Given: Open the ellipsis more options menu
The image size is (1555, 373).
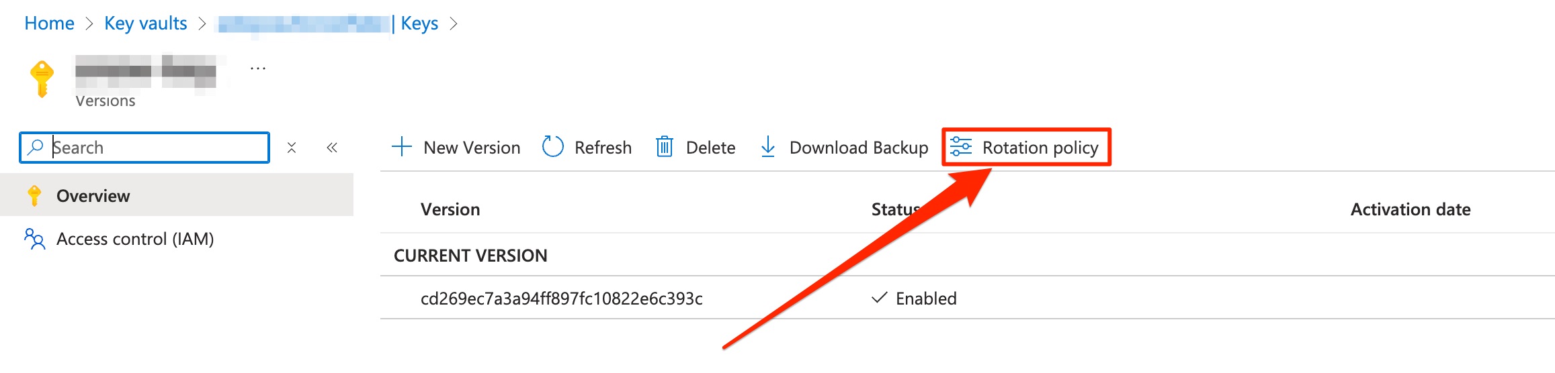Looking at the screenshot, I should point(258,68).
